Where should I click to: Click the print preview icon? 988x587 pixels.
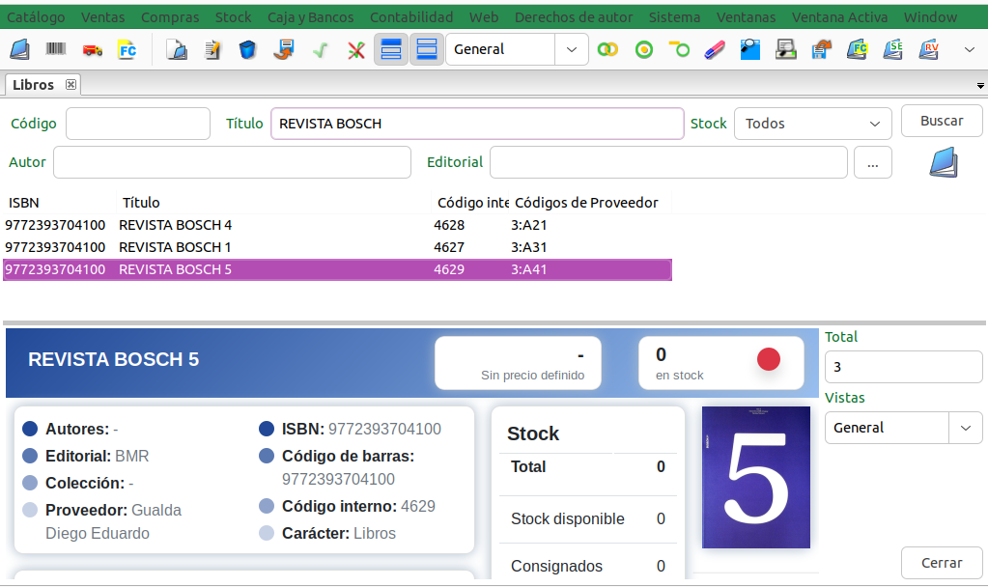coord(786,49)
